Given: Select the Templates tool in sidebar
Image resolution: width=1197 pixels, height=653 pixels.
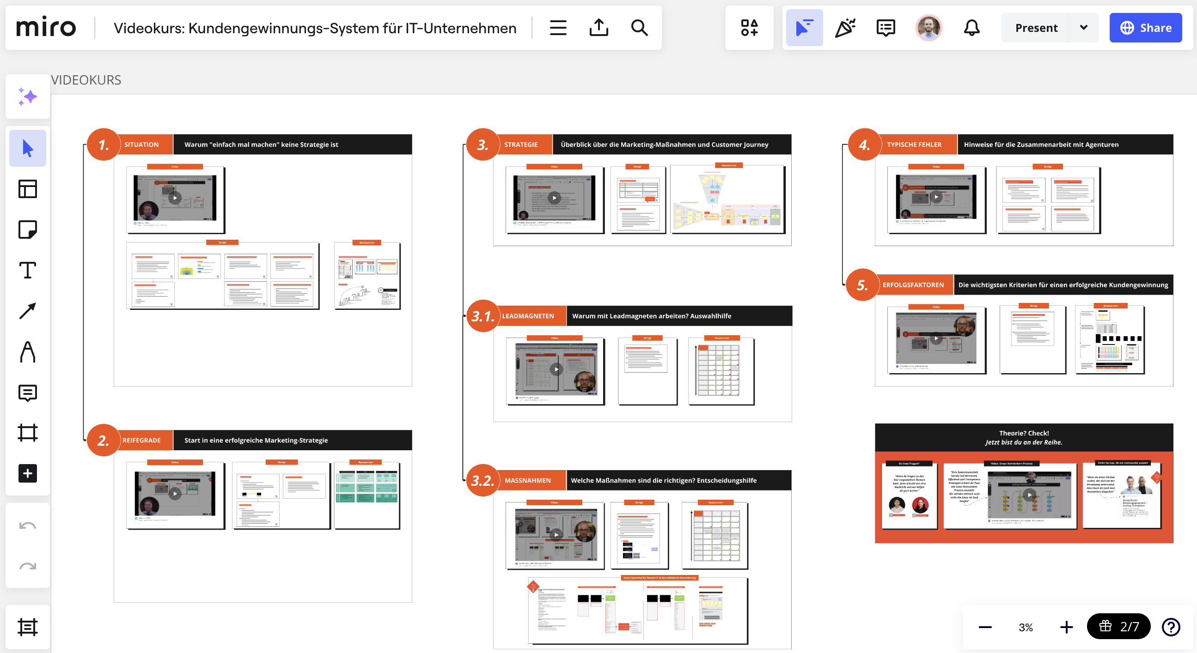Looking at the screenshot, I should point(27,189).
